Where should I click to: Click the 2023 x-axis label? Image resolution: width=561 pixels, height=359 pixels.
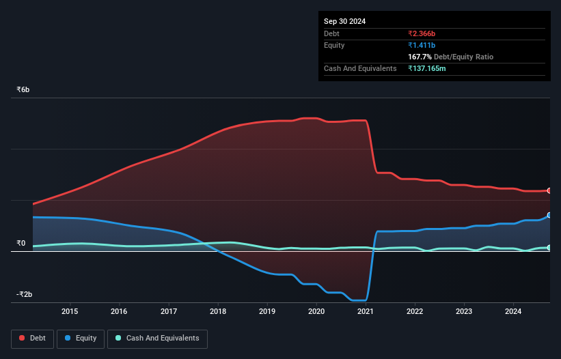point(464,311)
